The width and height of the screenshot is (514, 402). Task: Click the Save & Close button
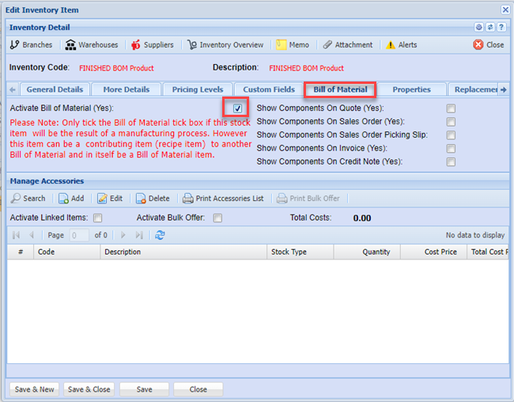tap(89, 389)
